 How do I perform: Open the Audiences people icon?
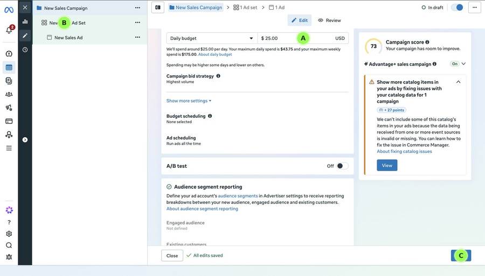coord(9,95)
